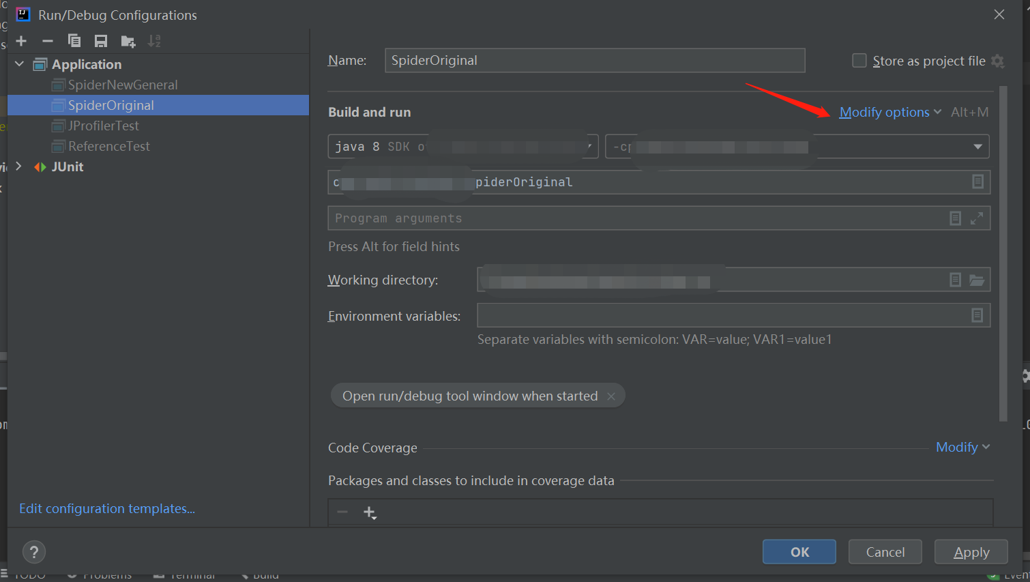Open the Modify options dropdown
This screenshot has width=1030, height=582.
point(885,111)
